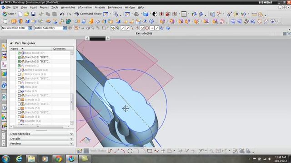
Task: Click the New file icon
Action: pos(20,14)
